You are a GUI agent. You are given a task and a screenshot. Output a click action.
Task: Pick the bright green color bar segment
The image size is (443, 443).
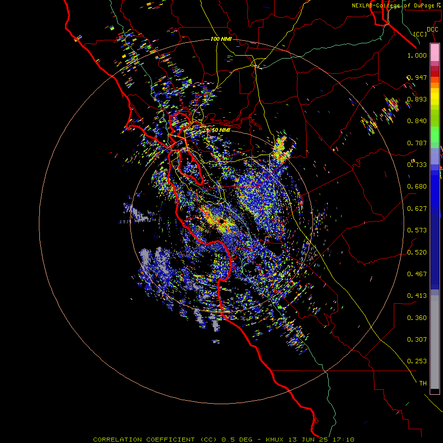tap(435, 134)
